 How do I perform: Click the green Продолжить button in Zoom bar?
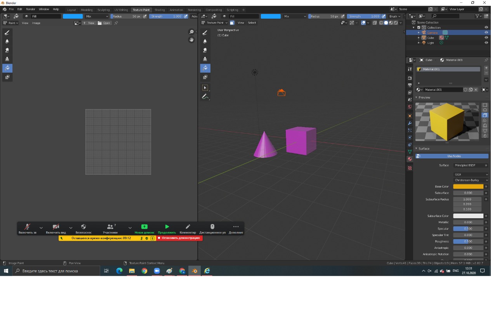167,229
